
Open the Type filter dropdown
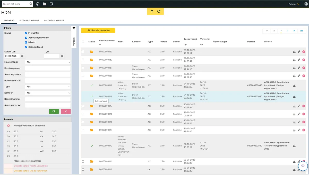point(48,87)
